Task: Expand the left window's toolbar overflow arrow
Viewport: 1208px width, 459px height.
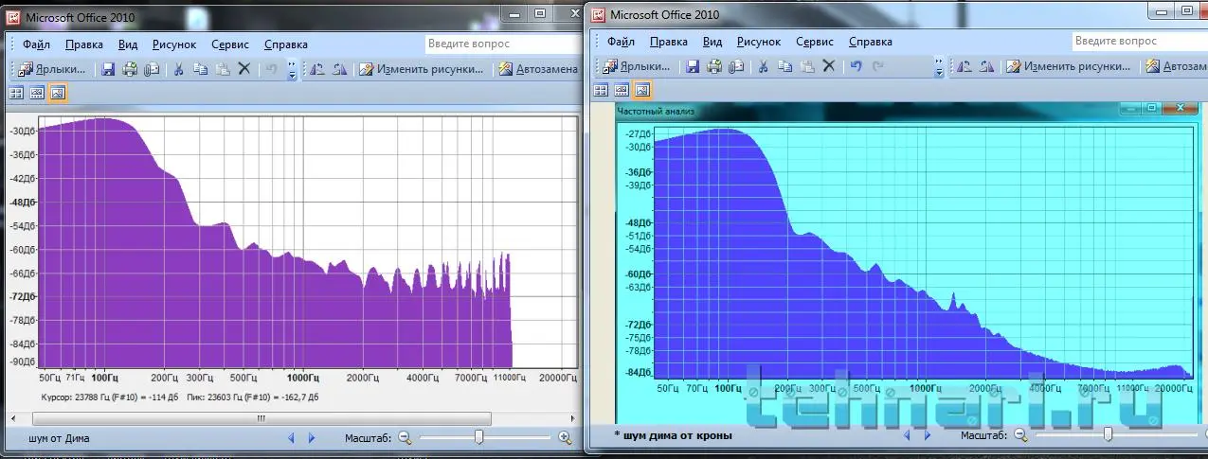Action: point(292,70)
